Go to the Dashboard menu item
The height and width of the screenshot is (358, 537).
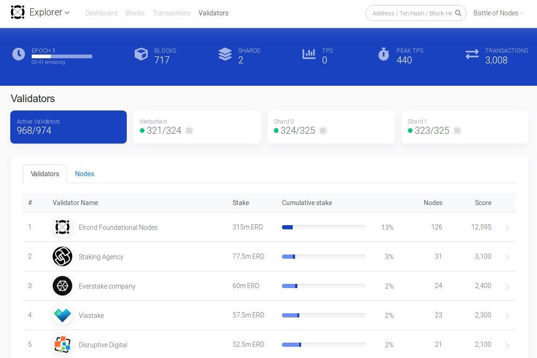(101, 13)
